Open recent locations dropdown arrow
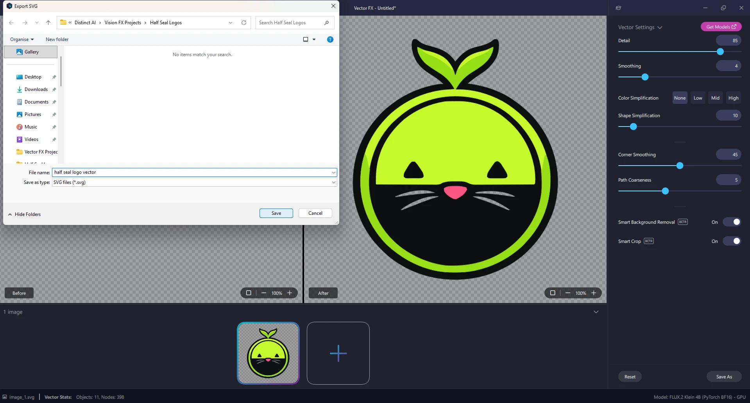Screen dimensions: 750x403 pos(37,23)
